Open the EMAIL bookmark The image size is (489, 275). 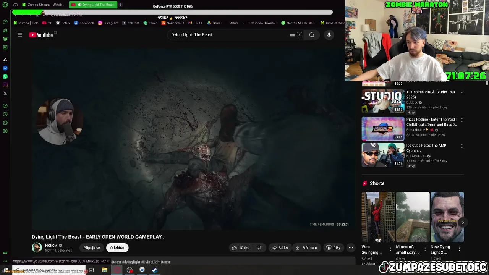(x=196, y=23)
